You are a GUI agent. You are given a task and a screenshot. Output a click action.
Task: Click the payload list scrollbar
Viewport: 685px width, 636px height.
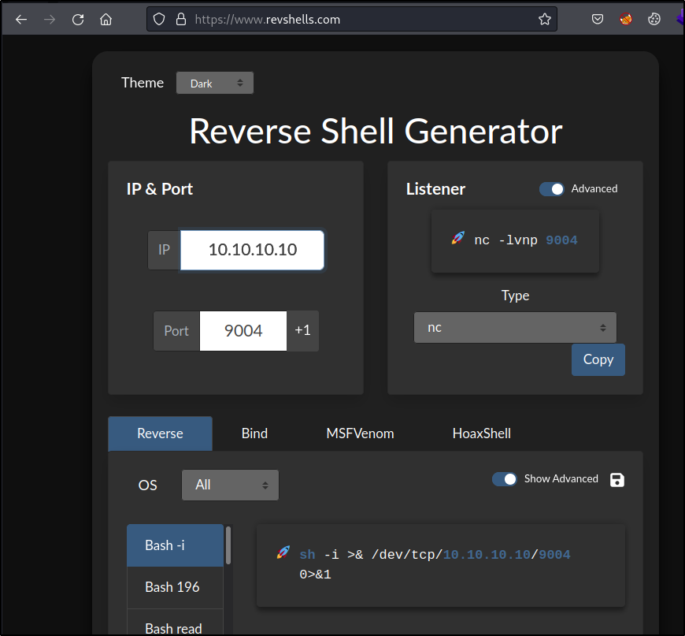(x=228, y=545)
